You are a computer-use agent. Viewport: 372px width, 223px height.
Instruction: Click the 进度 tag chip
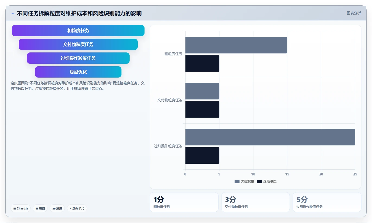[x=57, y=208]
